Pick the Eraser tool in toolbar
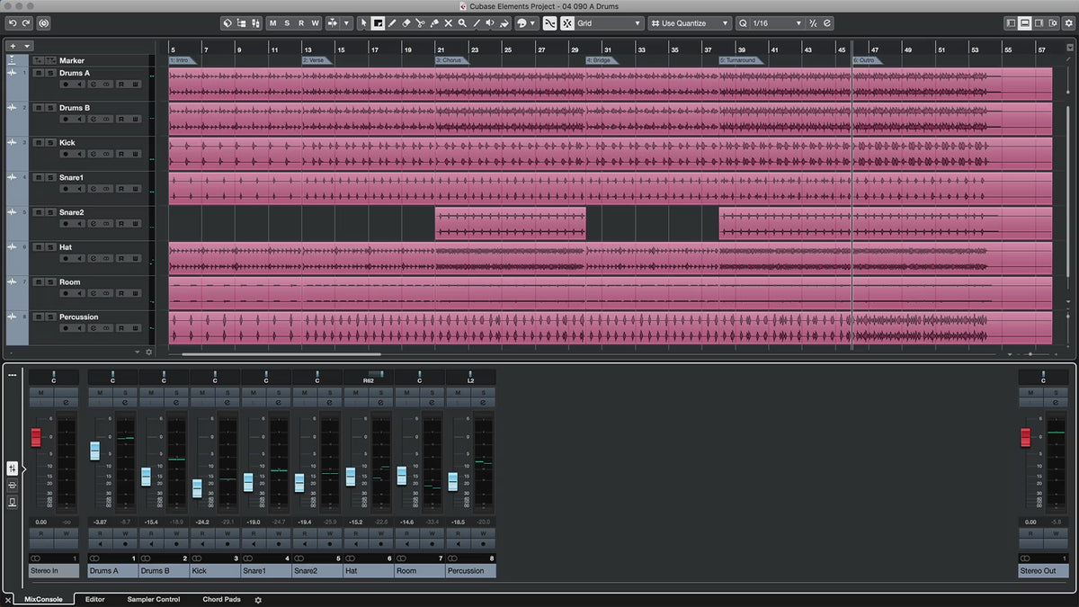Screen dimensions: 1079x607 coord(406,23)
